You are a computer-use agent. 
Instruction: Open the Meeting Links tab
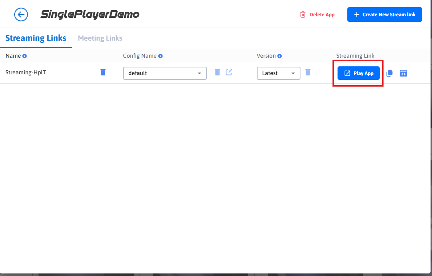[100, 38]
